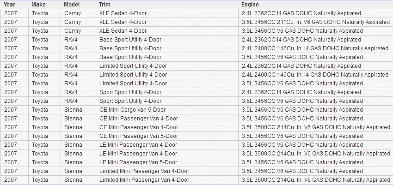Click the Model column header
The height and width of the screenshot is (185, 393).
tap(72, 5)
